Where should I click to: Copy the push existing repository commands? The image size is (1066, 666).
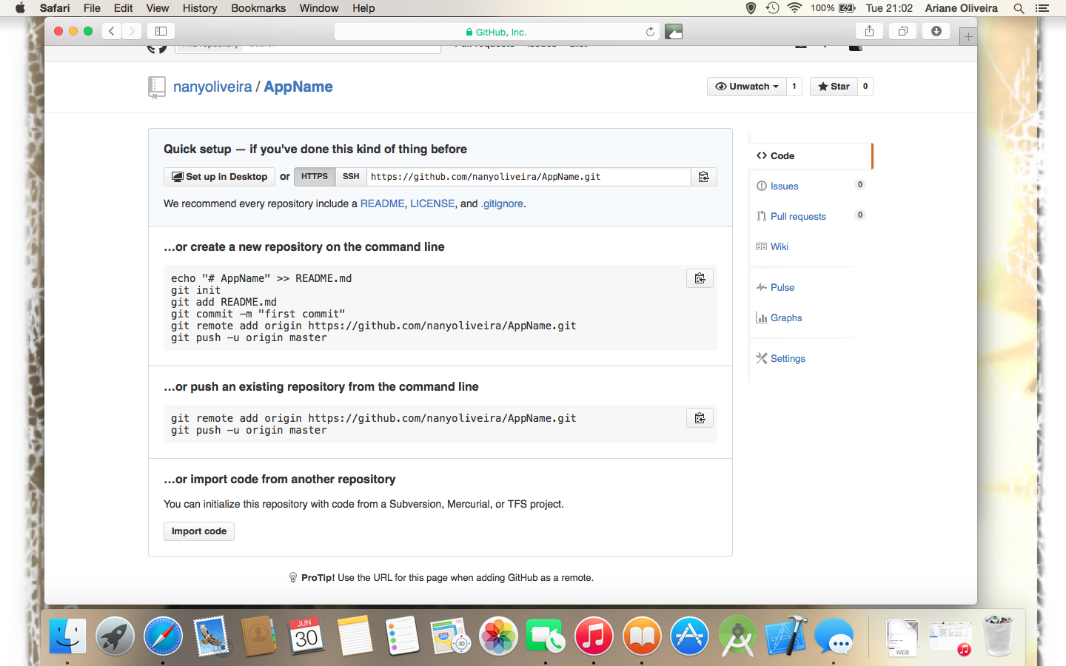(x=700, y=417)
